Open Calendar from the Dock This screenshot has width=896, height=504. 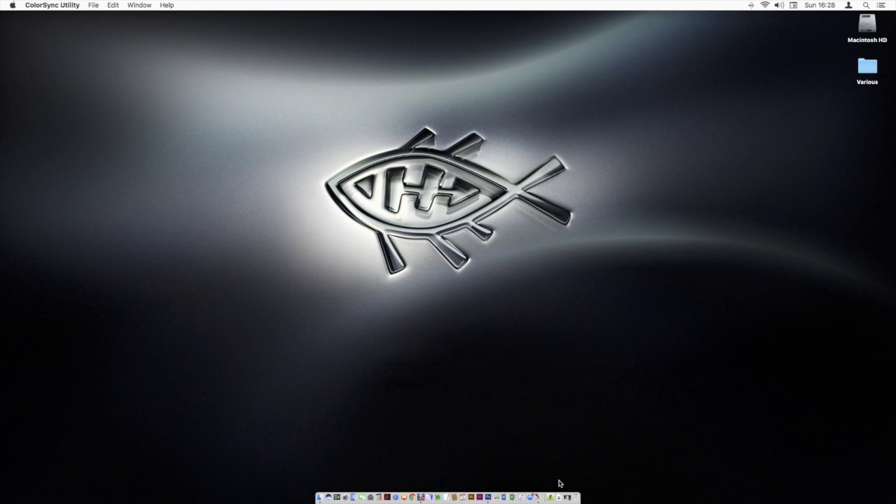[x=463, y=497]
